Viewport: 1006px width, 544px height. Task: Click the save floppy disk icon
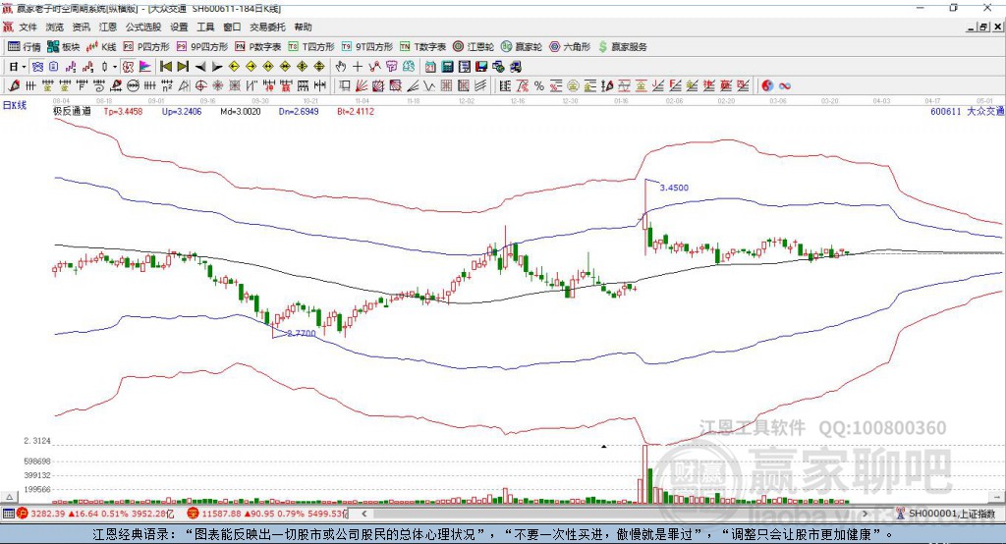481,67
